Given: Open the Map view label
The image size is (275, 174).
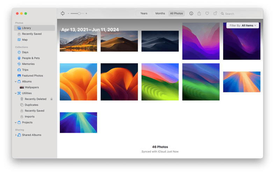Looking at the screenshot, I should click(25, 40).
